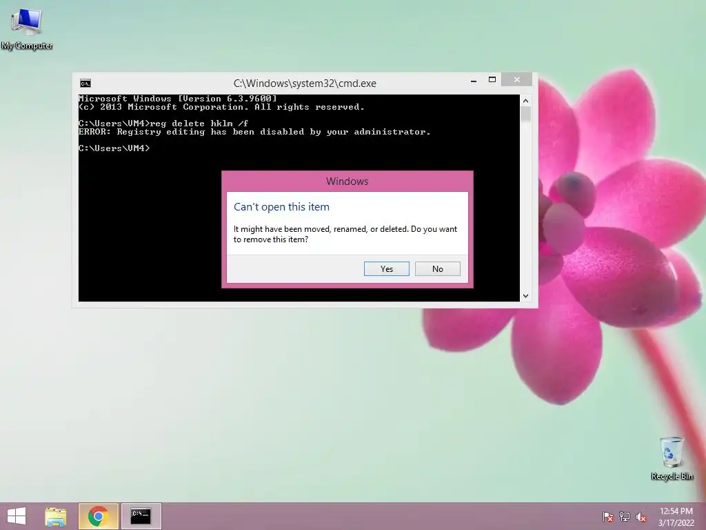The height and width of the screenshot is (530, 706).
Task: Click the cmd scrollbar up arrow
Action: (x=525, y=101)
